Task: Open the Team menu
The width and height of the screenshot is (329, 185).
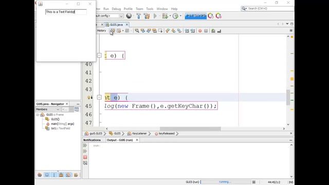Action: 139,9
